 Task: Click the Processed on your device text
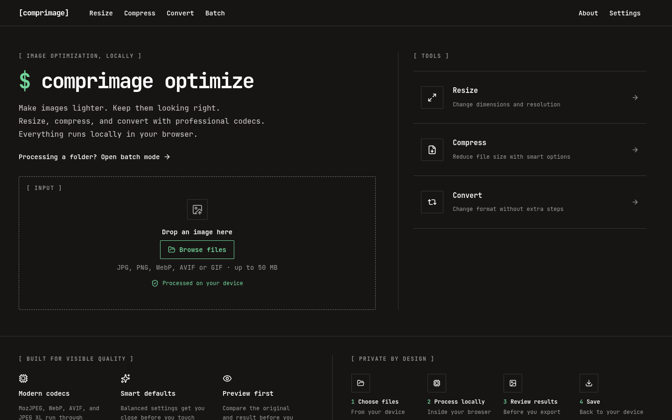[x=203, y=283]
